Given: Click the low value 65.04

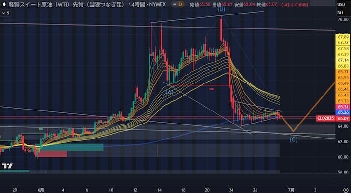Looking at the screenshot, I should click(249, 4).
